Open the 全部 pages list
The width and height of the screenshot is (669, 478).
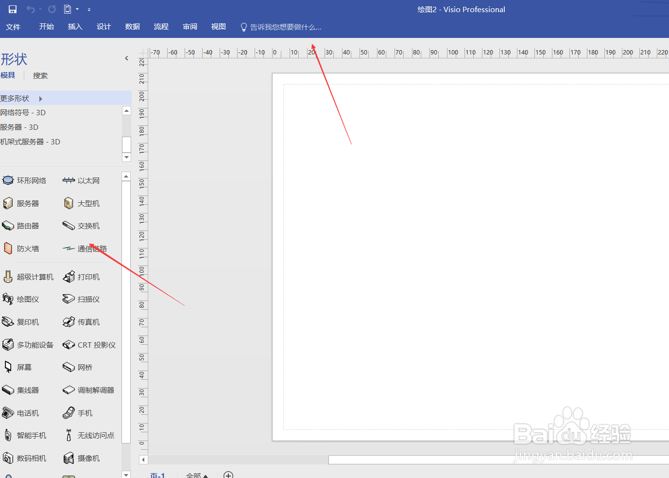[x=197, y=475]
